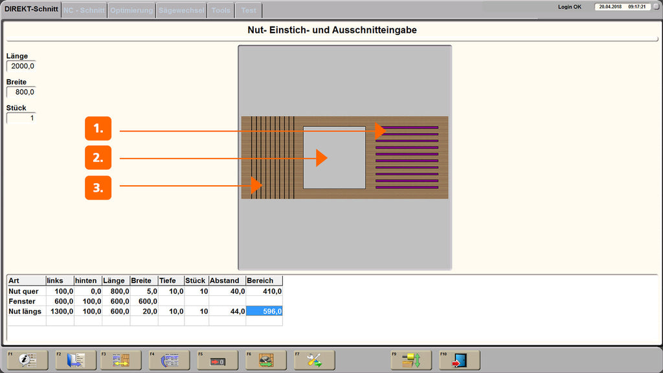Select the Fenster row in the table
Screen dimensions: 663x373
[145, 301]
